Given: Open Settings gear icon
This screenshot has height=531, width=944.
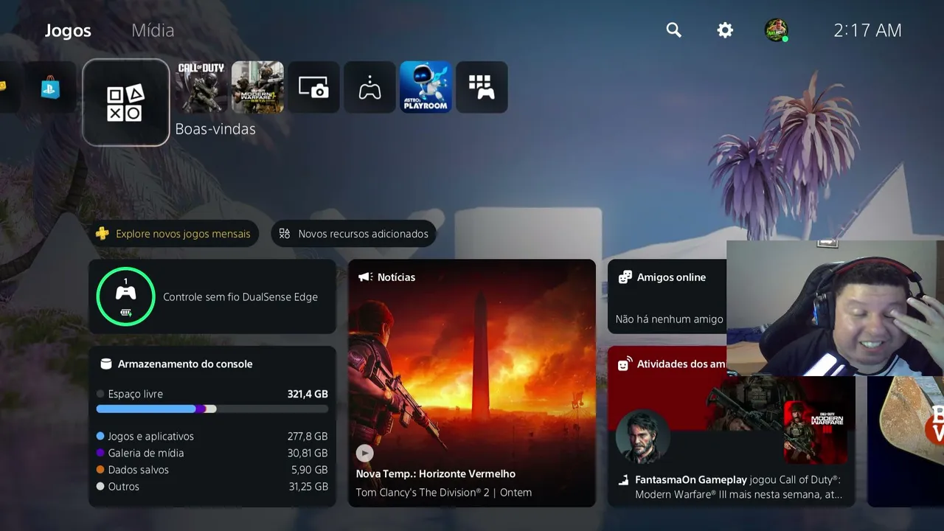Looking at the screenshot, I should tap(725, 30).
